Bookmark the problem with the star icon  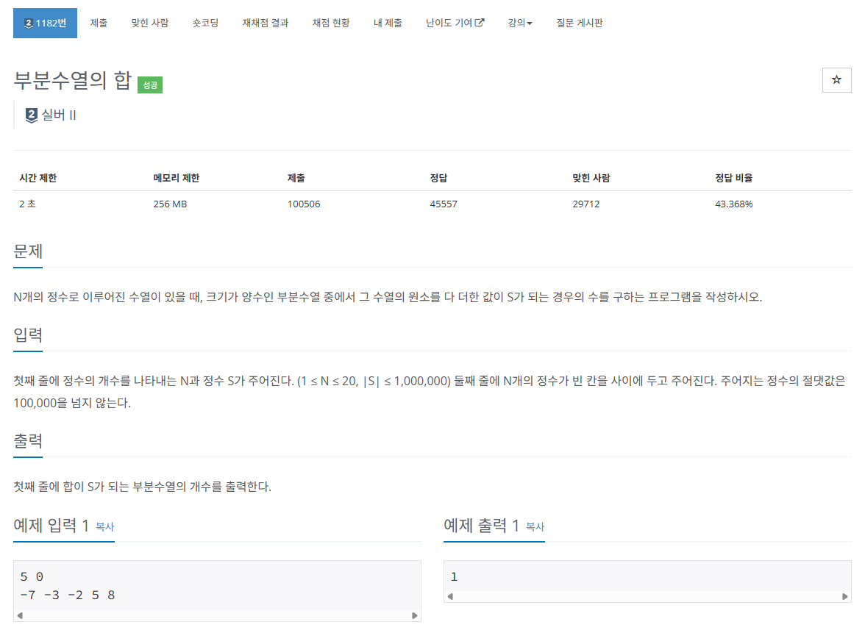coord(836,79)
